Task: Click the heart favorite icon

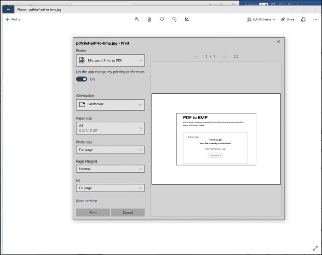Action: click(162, 19)
